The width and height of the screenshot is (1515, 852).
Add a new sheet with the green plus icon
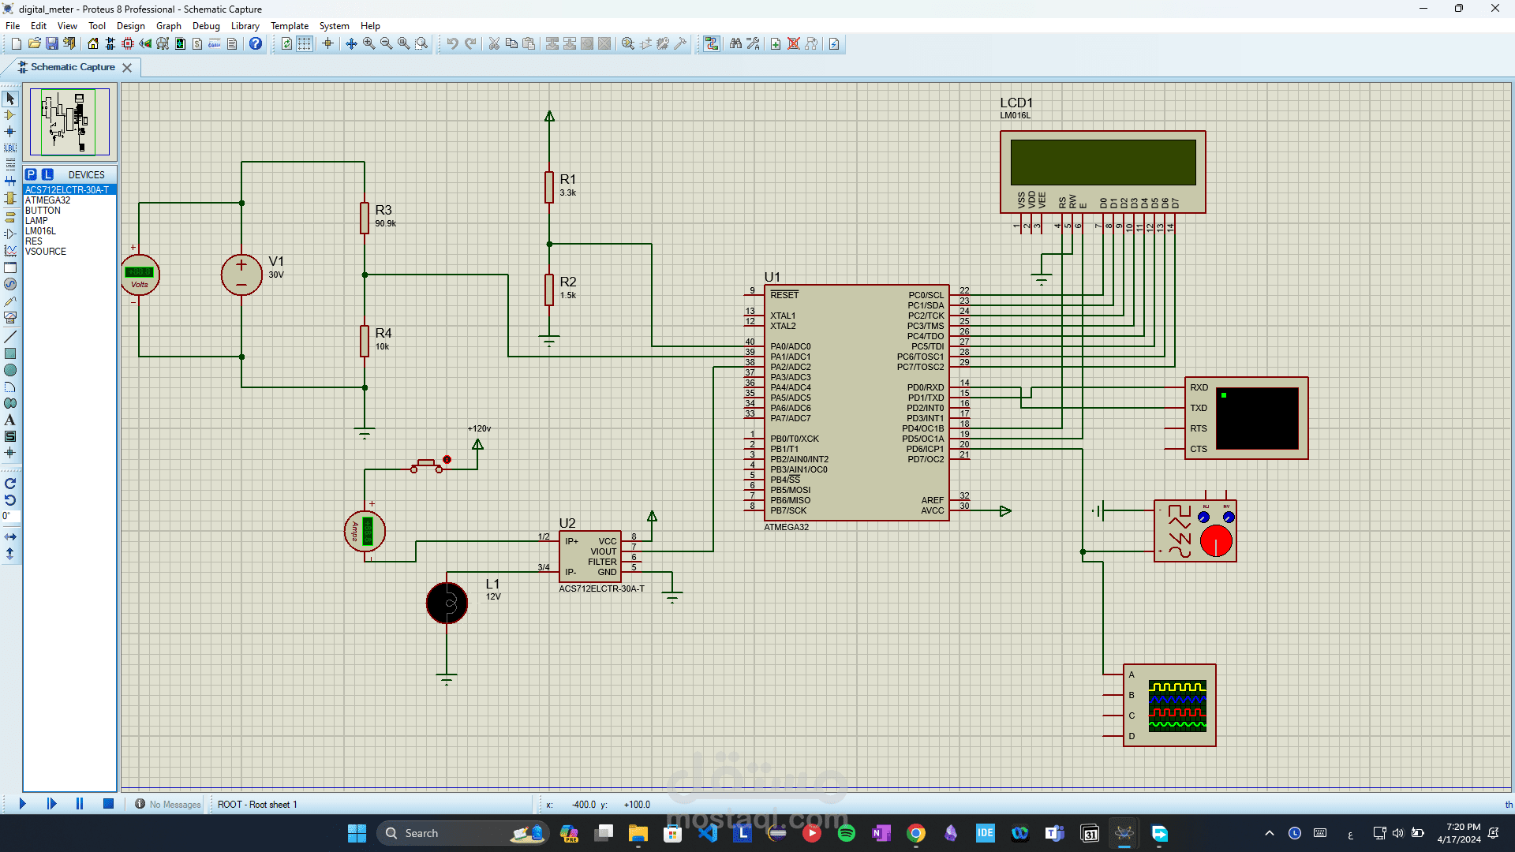point(776,43)
